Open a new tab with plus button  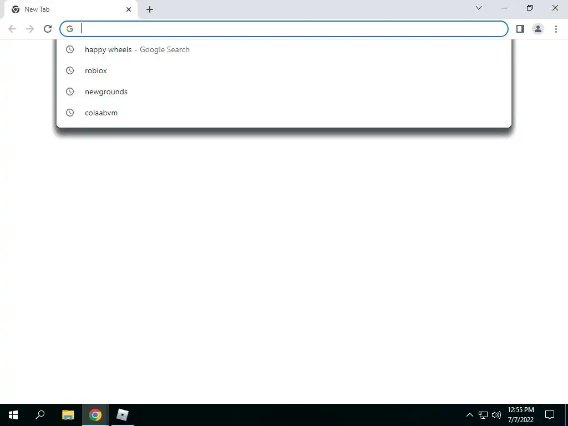(150, 9)
